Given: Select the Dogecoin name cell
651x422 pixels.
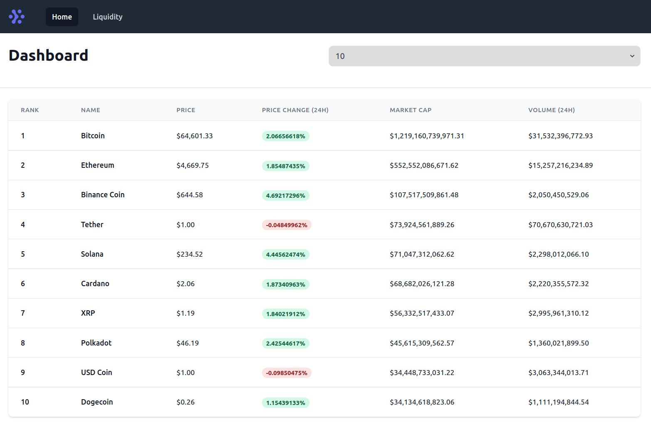Looking at the screenshot, I should pyautogui.click(x=97, y=402).
